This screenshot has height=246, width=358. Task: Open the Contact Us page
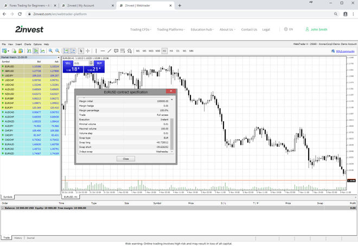pyautogui.click(x=249, y=29)
